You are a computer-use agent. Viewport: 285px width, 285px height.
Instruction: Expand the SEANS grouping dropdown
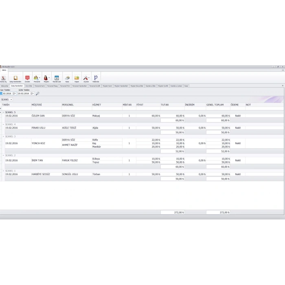pos(11,99)
